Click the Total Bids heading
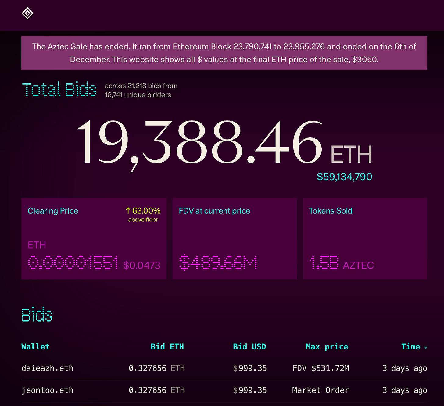The image size is (444, 406). 59,89
